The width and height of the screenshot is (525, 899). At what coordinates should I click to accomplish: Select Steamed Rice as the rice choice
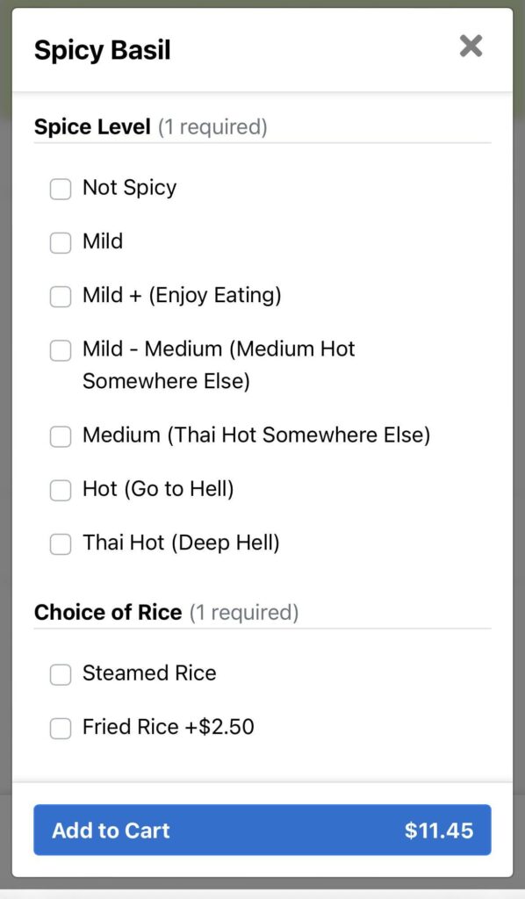click(x=61, y=674)
